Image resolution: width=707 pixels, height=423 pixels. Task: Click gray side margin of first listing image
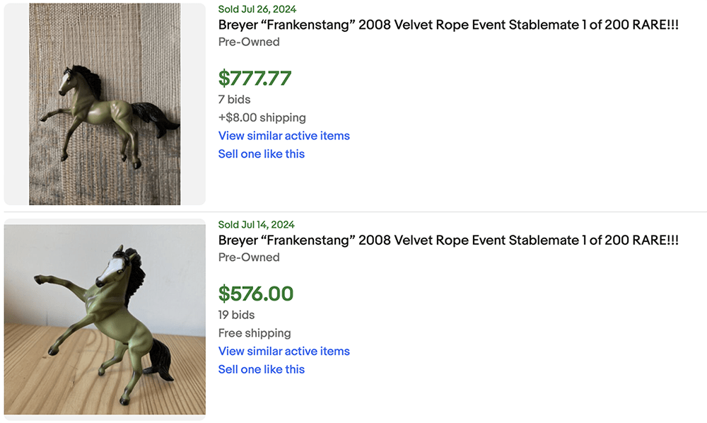(x=16, y=104)
